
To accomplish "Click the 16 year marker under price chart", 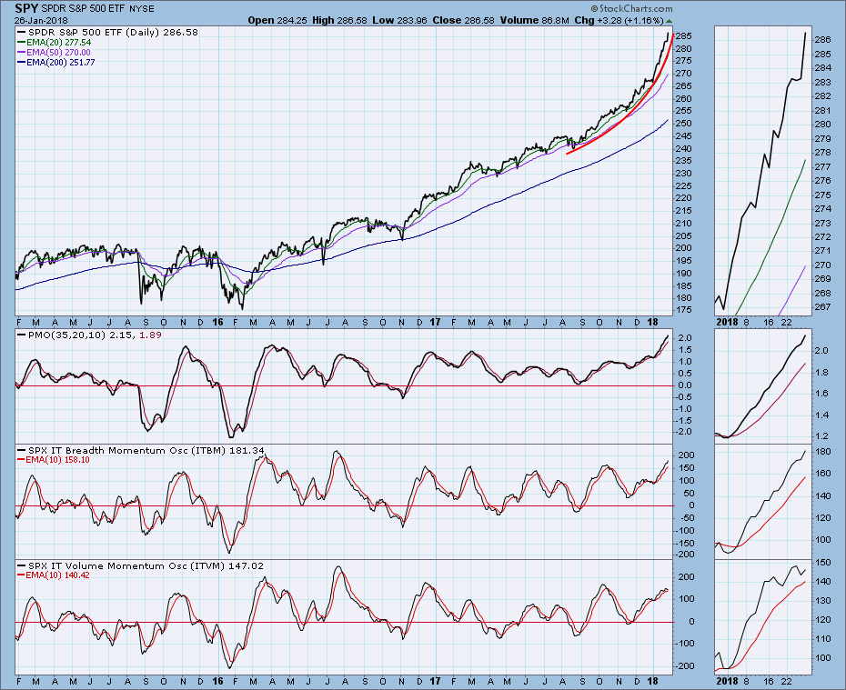I will tap(217, 323).
